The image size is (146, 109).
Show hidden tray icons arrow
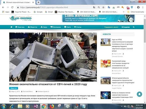point(122,107)
